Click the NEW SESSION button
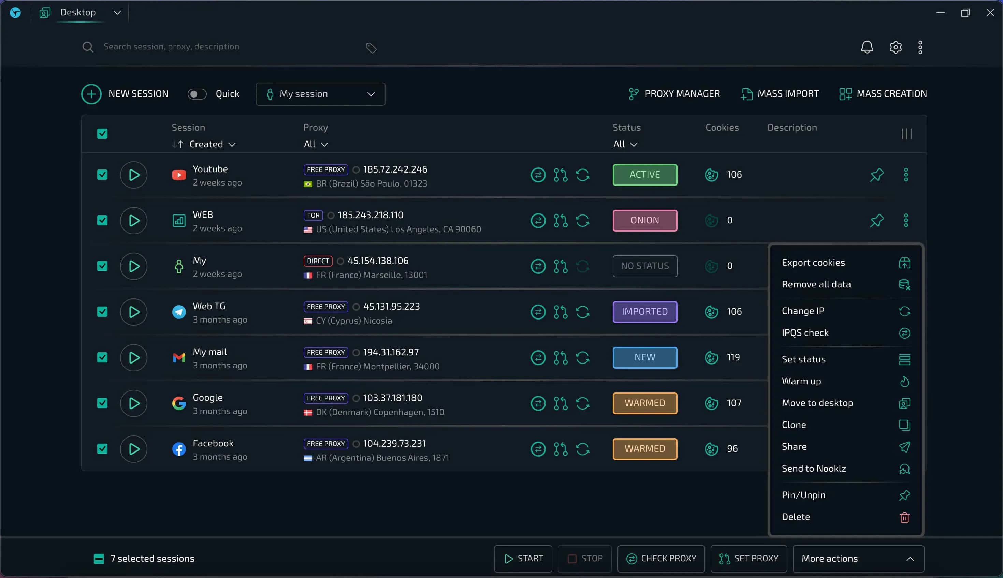The width and height of the screenshot is (1003, 578). (125, 94)
